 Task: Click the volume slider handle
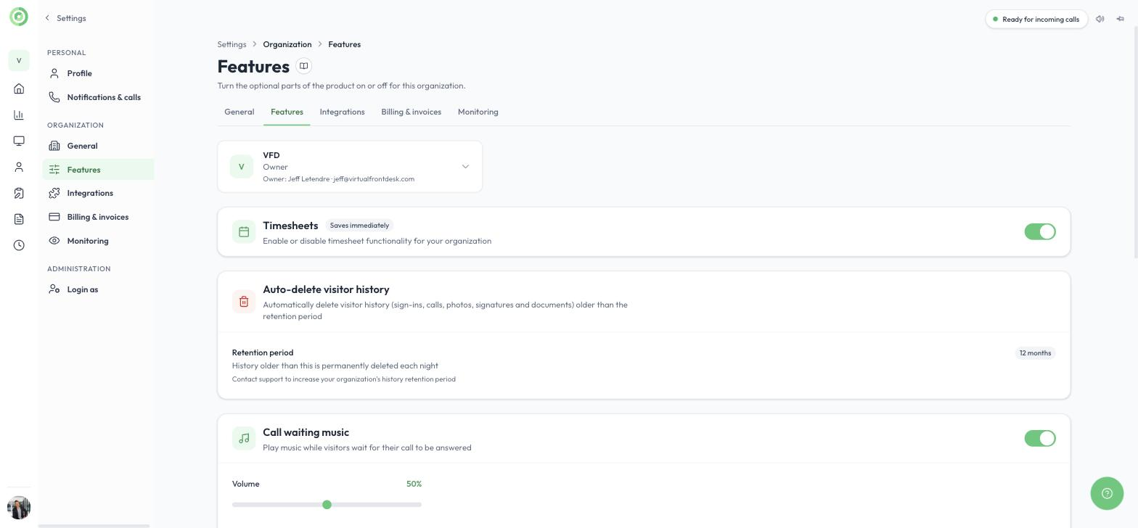point(327,505)
